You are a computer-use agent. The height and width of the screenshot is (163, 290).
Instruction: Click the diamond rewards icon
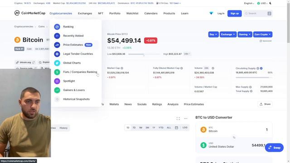(x=211, y=13)
